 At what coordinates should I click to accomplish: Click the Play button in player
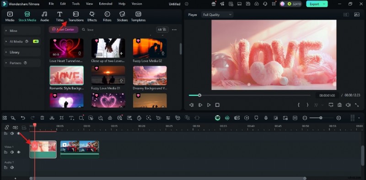[209, 105]
